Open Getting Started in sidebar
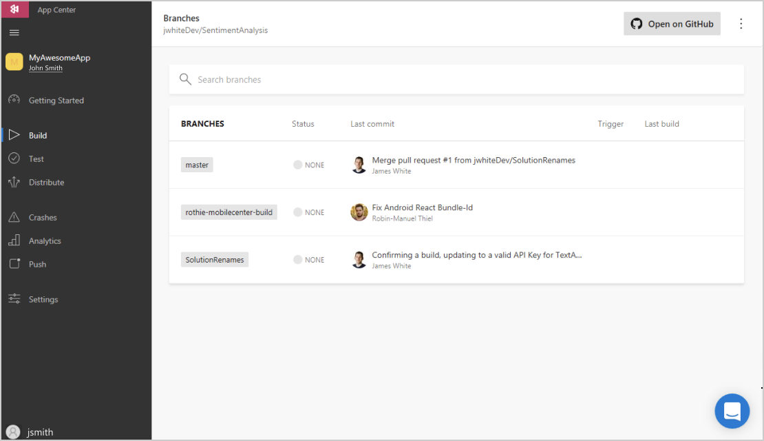This screenshot has width=764, height=441. [x=56, y=101]
